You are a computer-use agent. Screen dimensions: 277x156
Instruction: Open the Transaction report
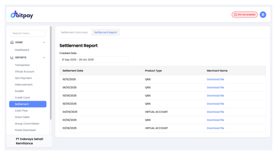[22, 65]
